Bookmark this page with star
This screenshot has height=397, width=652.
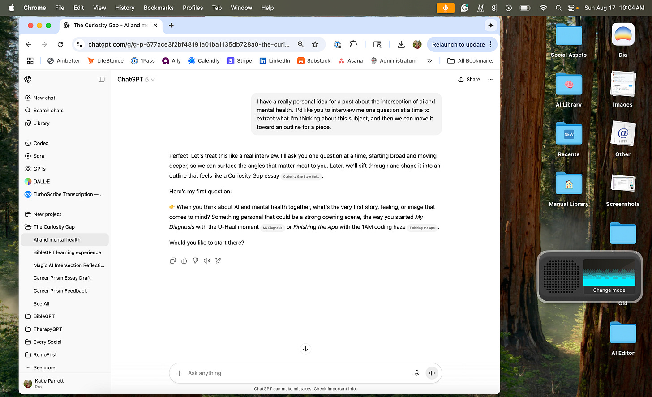[x=315, y=44]
